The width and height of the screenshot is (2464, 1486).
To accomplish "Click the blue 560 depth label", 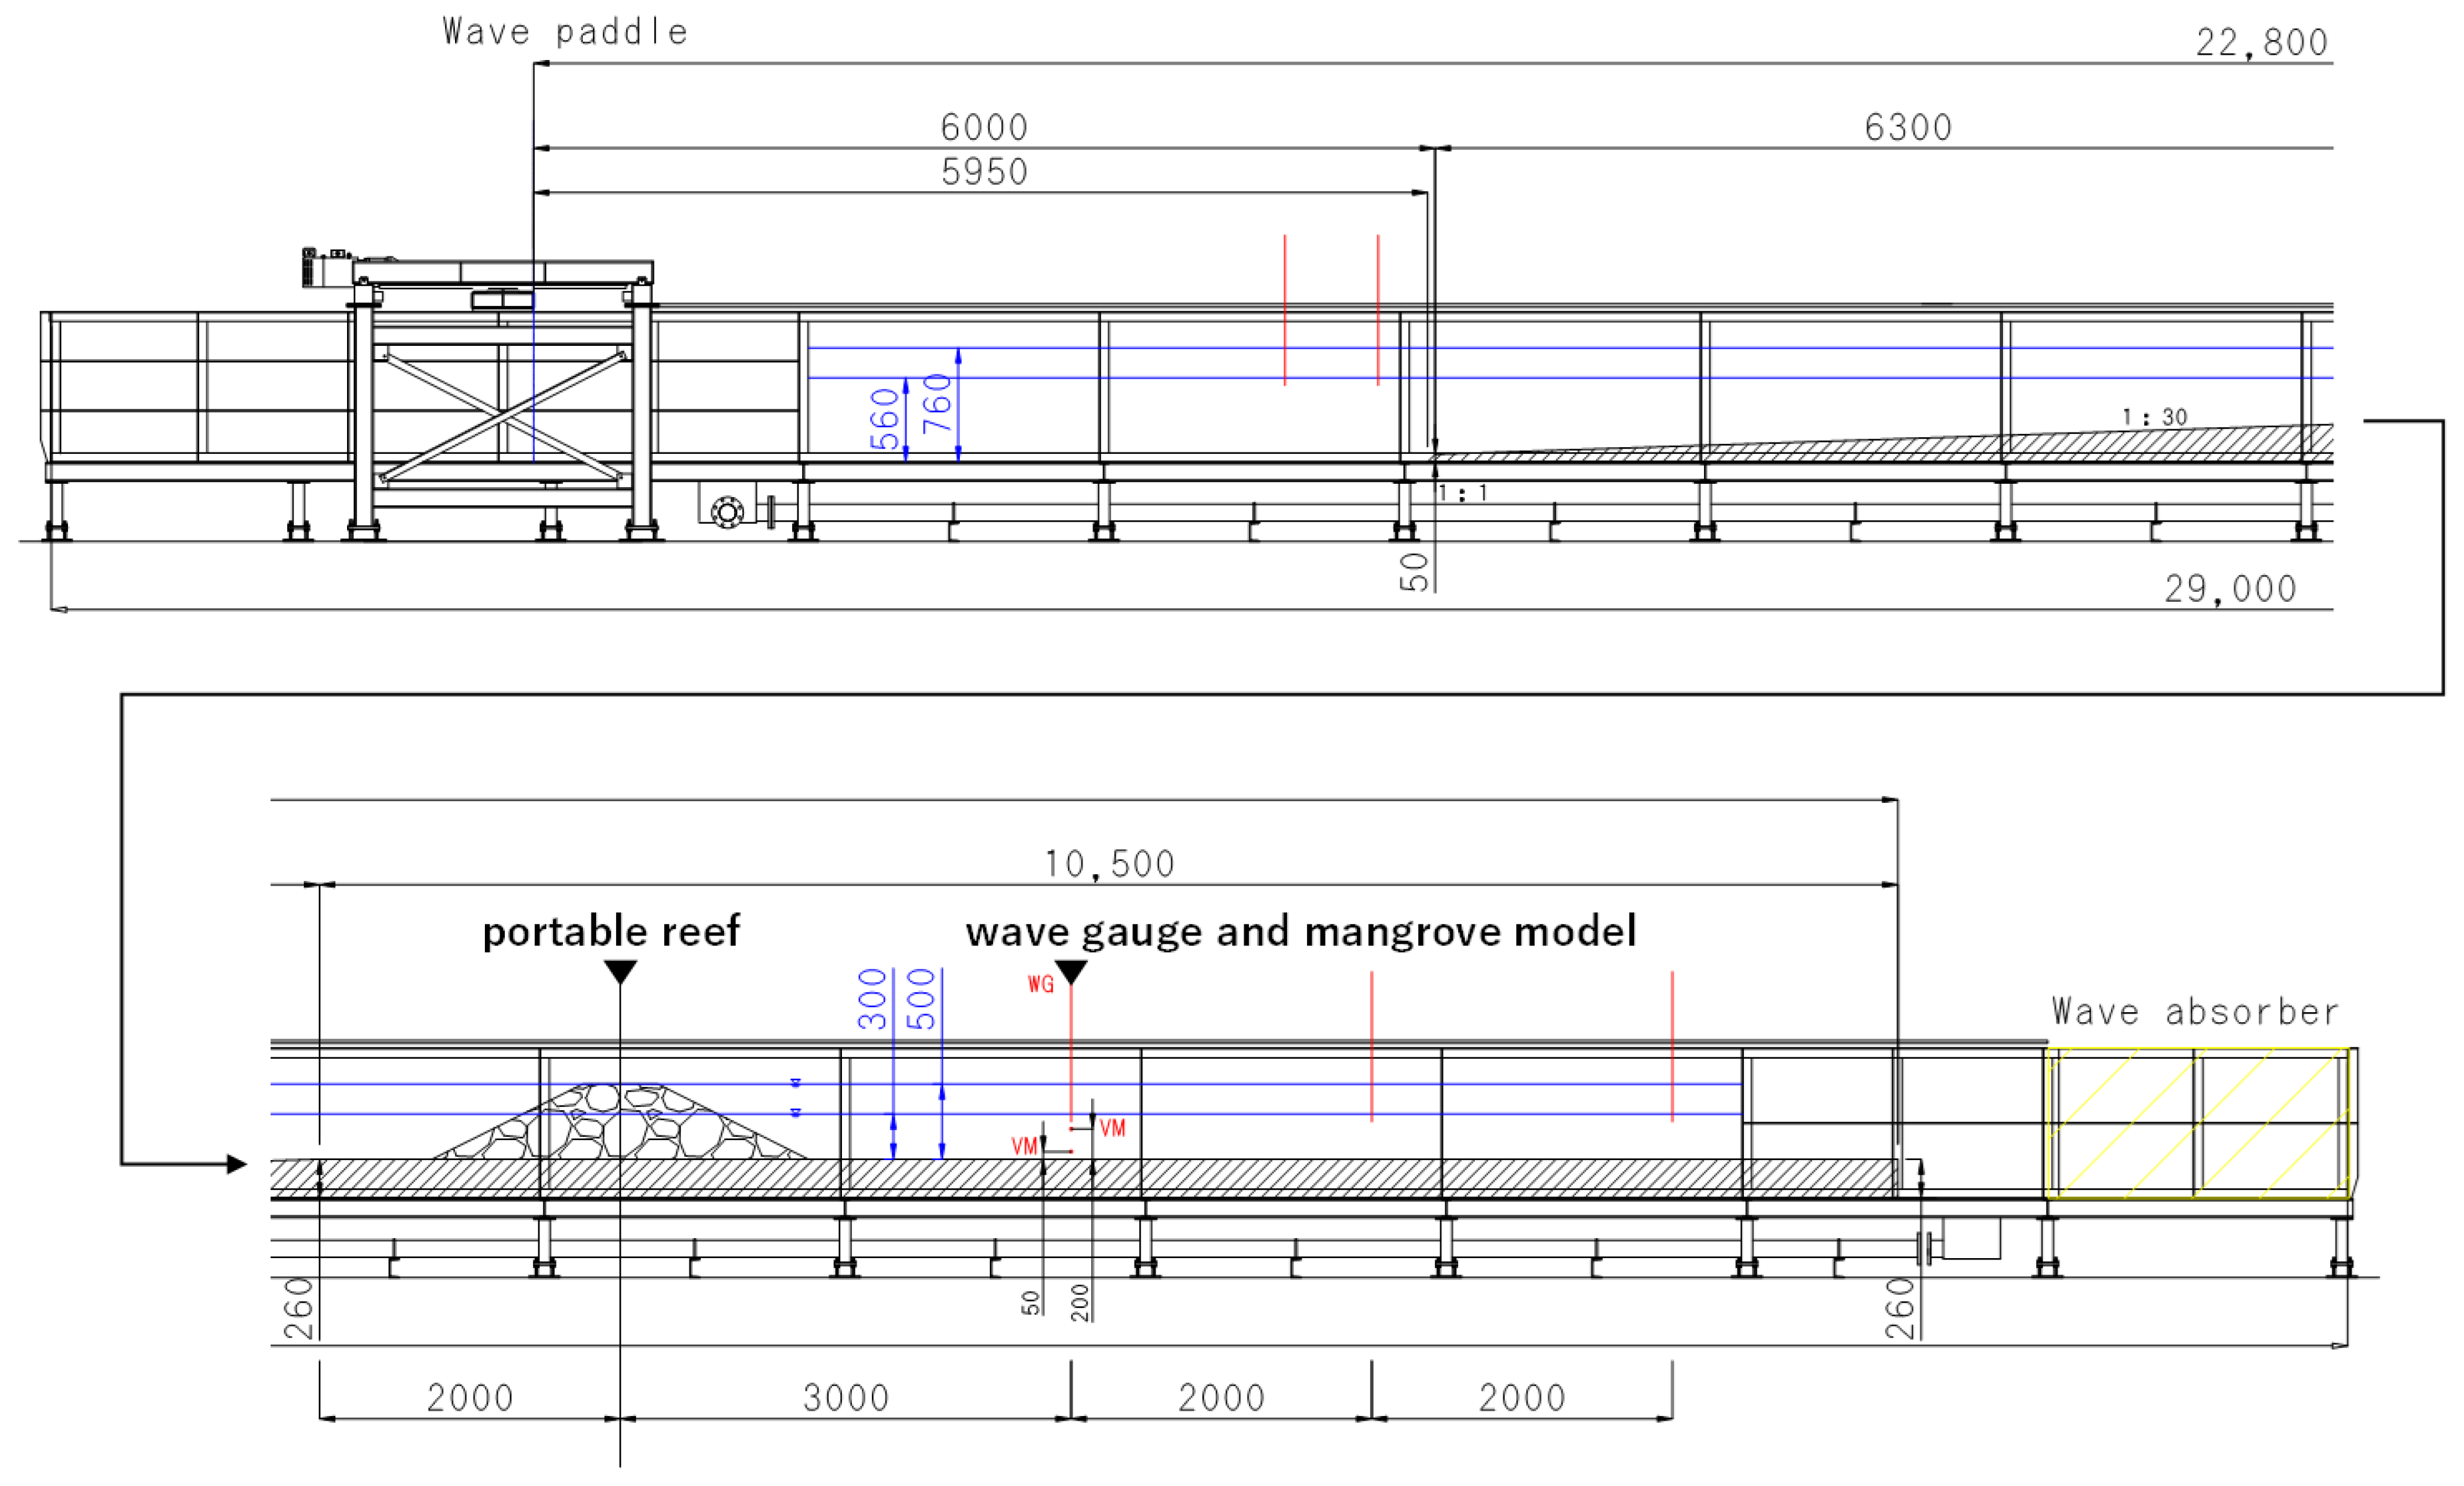I will click(885, 419).
